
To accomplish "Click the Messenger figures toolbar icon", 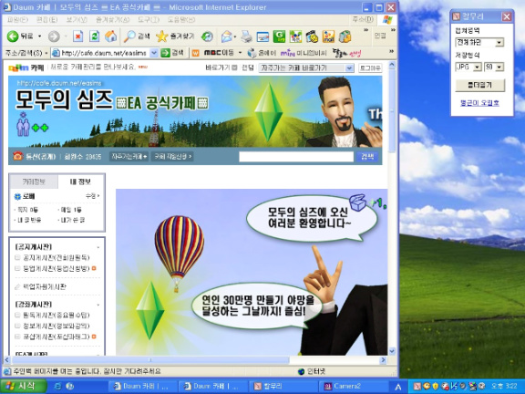I will 295,36.
